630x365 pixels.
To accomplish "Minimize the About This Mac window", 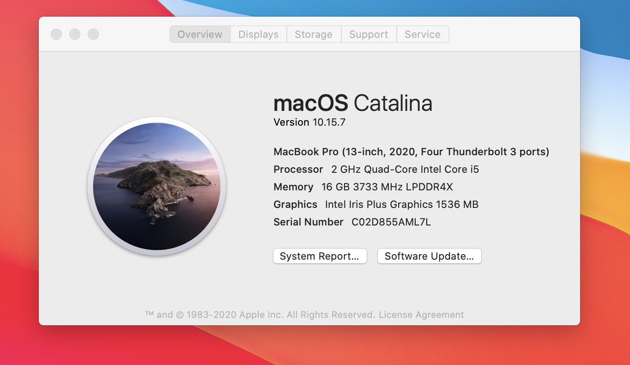I will 75,34.
